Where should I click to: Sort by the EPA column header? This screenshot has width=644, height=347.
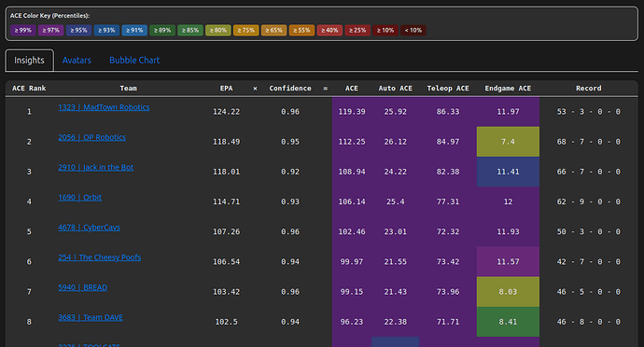[226, 89]
